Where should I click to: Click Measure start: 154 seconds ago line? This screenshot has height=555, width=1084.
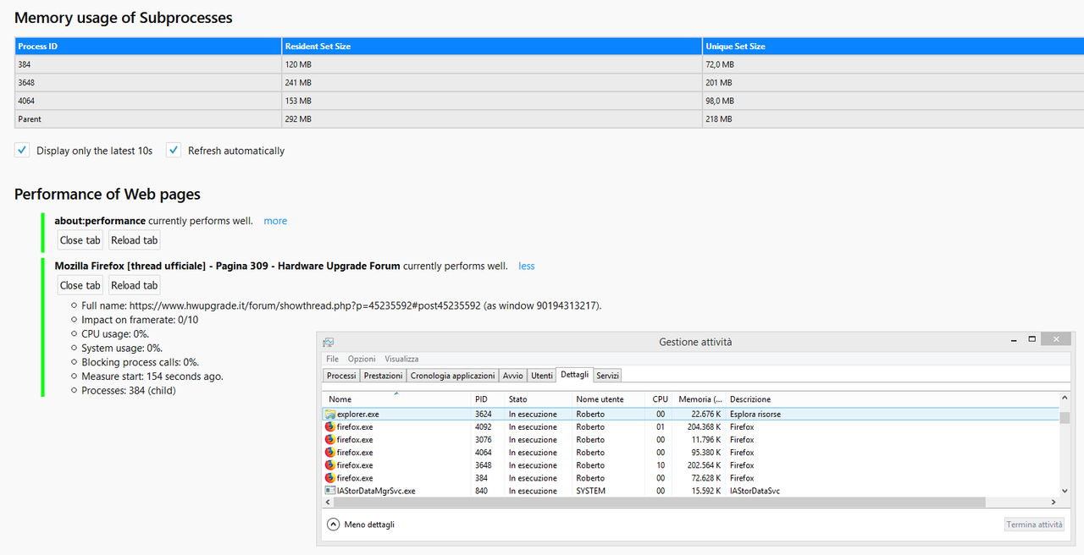[152, 376]
